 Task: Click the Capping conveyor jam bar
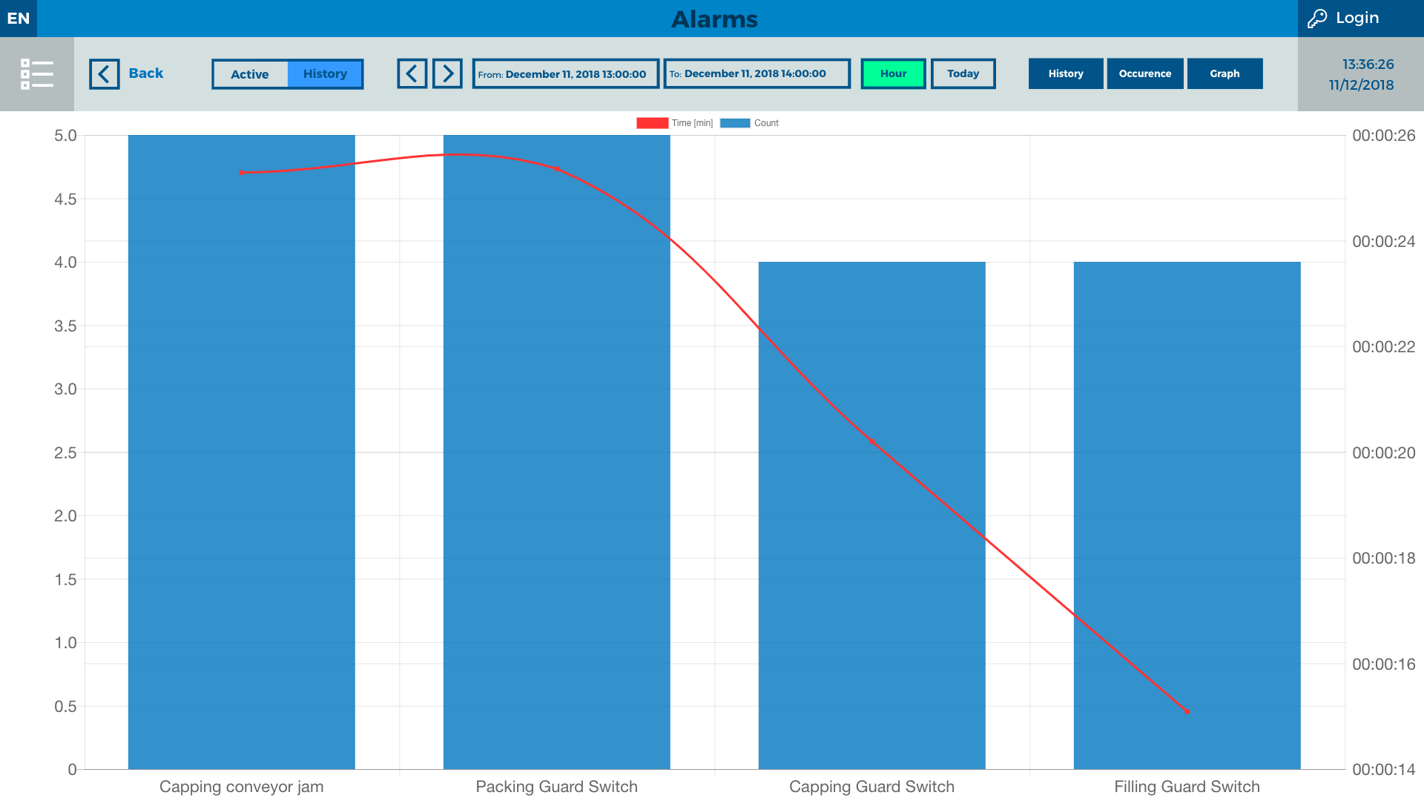(242, 452)
